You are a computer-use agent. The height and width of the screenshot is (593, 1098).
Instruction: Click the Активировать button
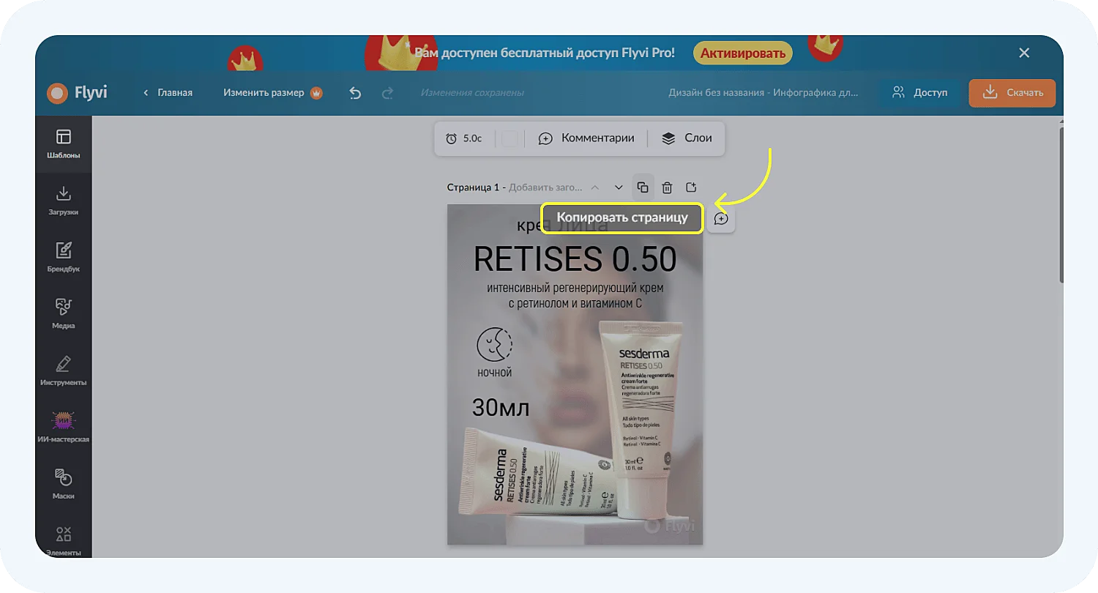point(743,53)
